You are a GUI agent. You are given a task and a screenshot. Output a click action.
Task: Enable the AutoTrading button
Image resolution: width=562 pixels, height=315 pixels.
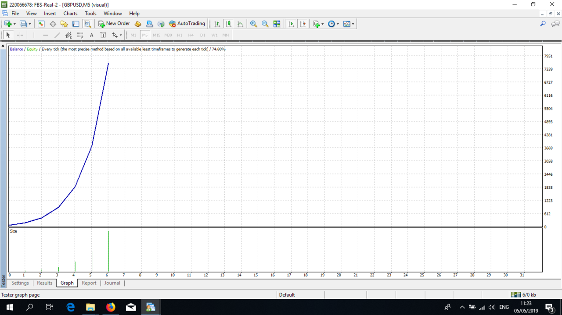click(x=187, y=24)
